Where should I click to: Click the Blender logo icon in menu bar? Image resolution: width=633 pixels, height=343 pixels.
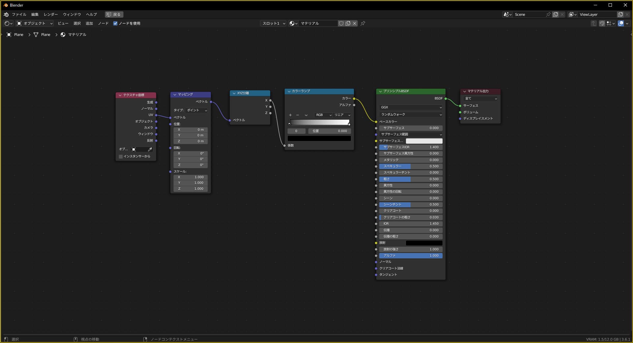[6, 14]
